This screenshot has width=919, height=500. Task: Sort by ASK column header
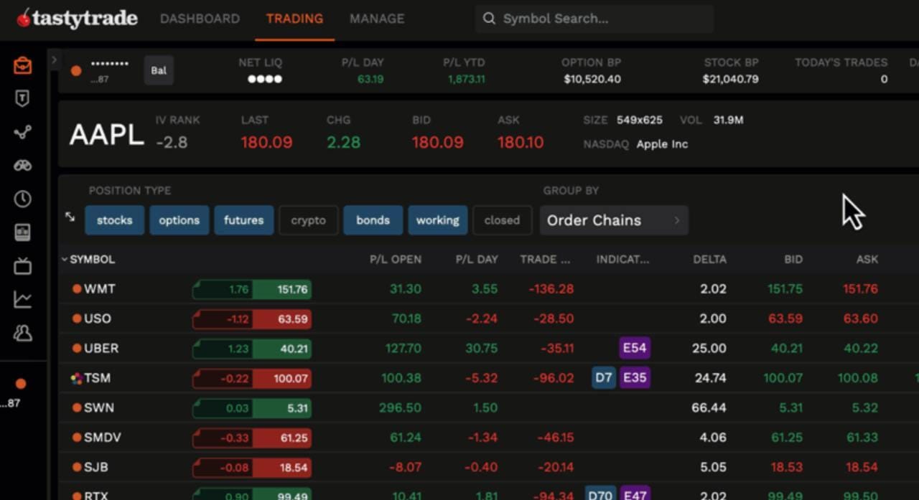pyautogui.click(x=867, y=260)
